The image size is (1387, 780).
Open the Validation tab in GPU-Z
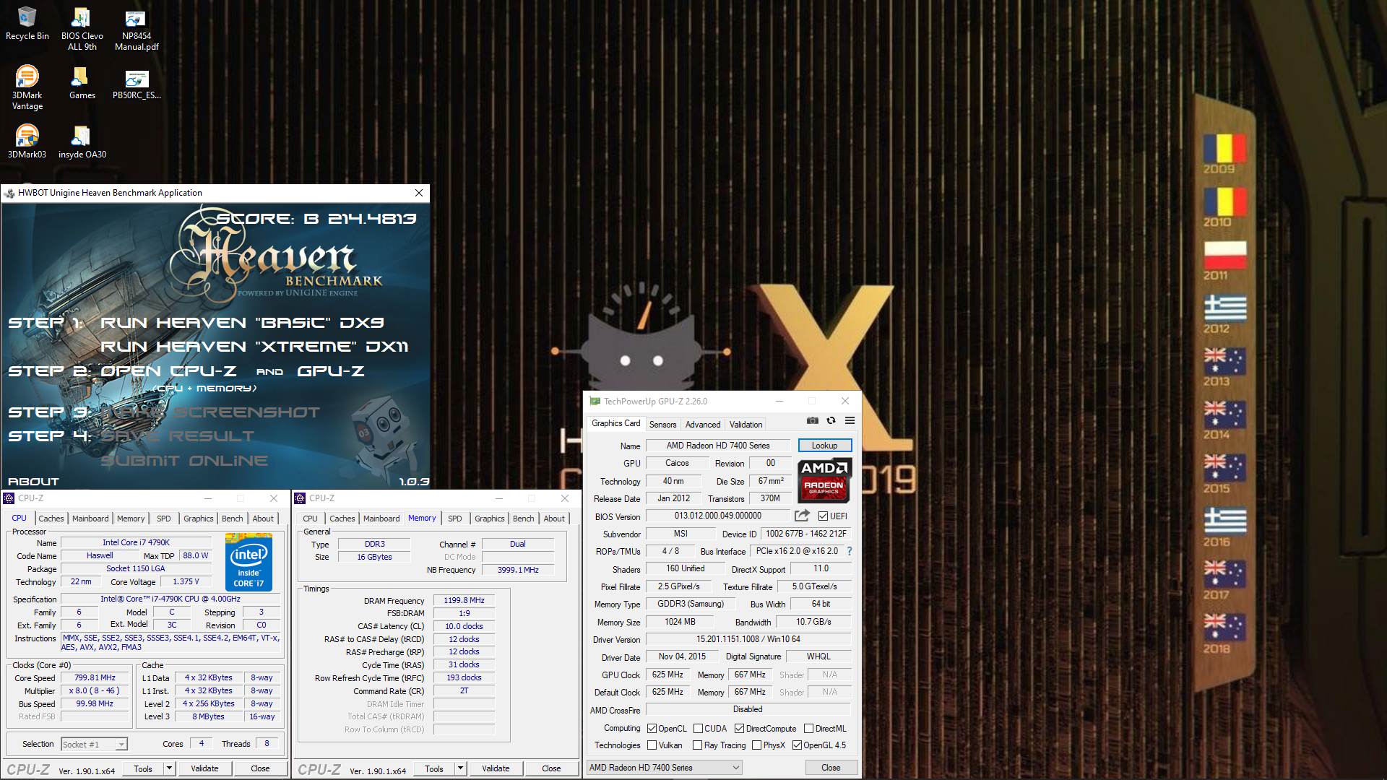[746, 425]
